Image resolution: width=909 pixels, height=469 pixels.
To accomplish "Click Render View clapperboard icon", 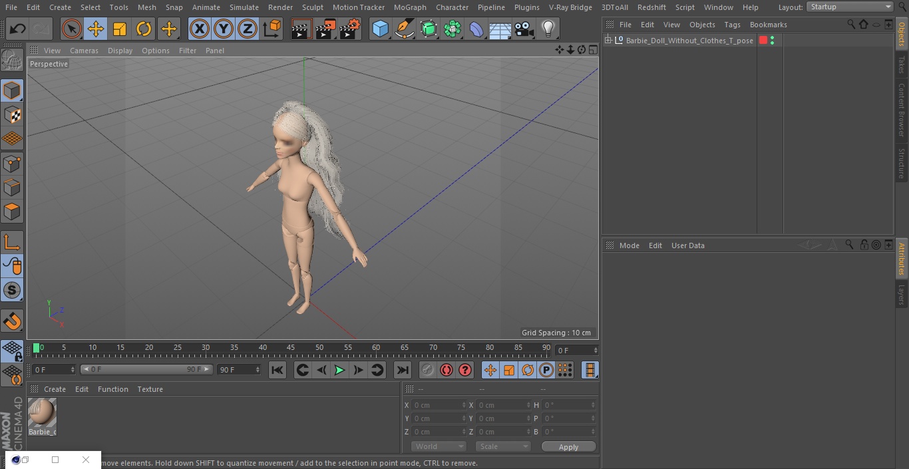I will click(301, 29).
